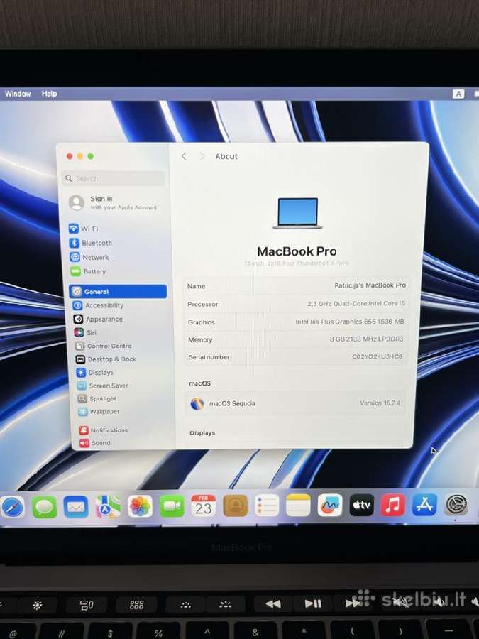479x639 pixels.
Task: Click the macOS Sequoia row
Action: [295, 403]
